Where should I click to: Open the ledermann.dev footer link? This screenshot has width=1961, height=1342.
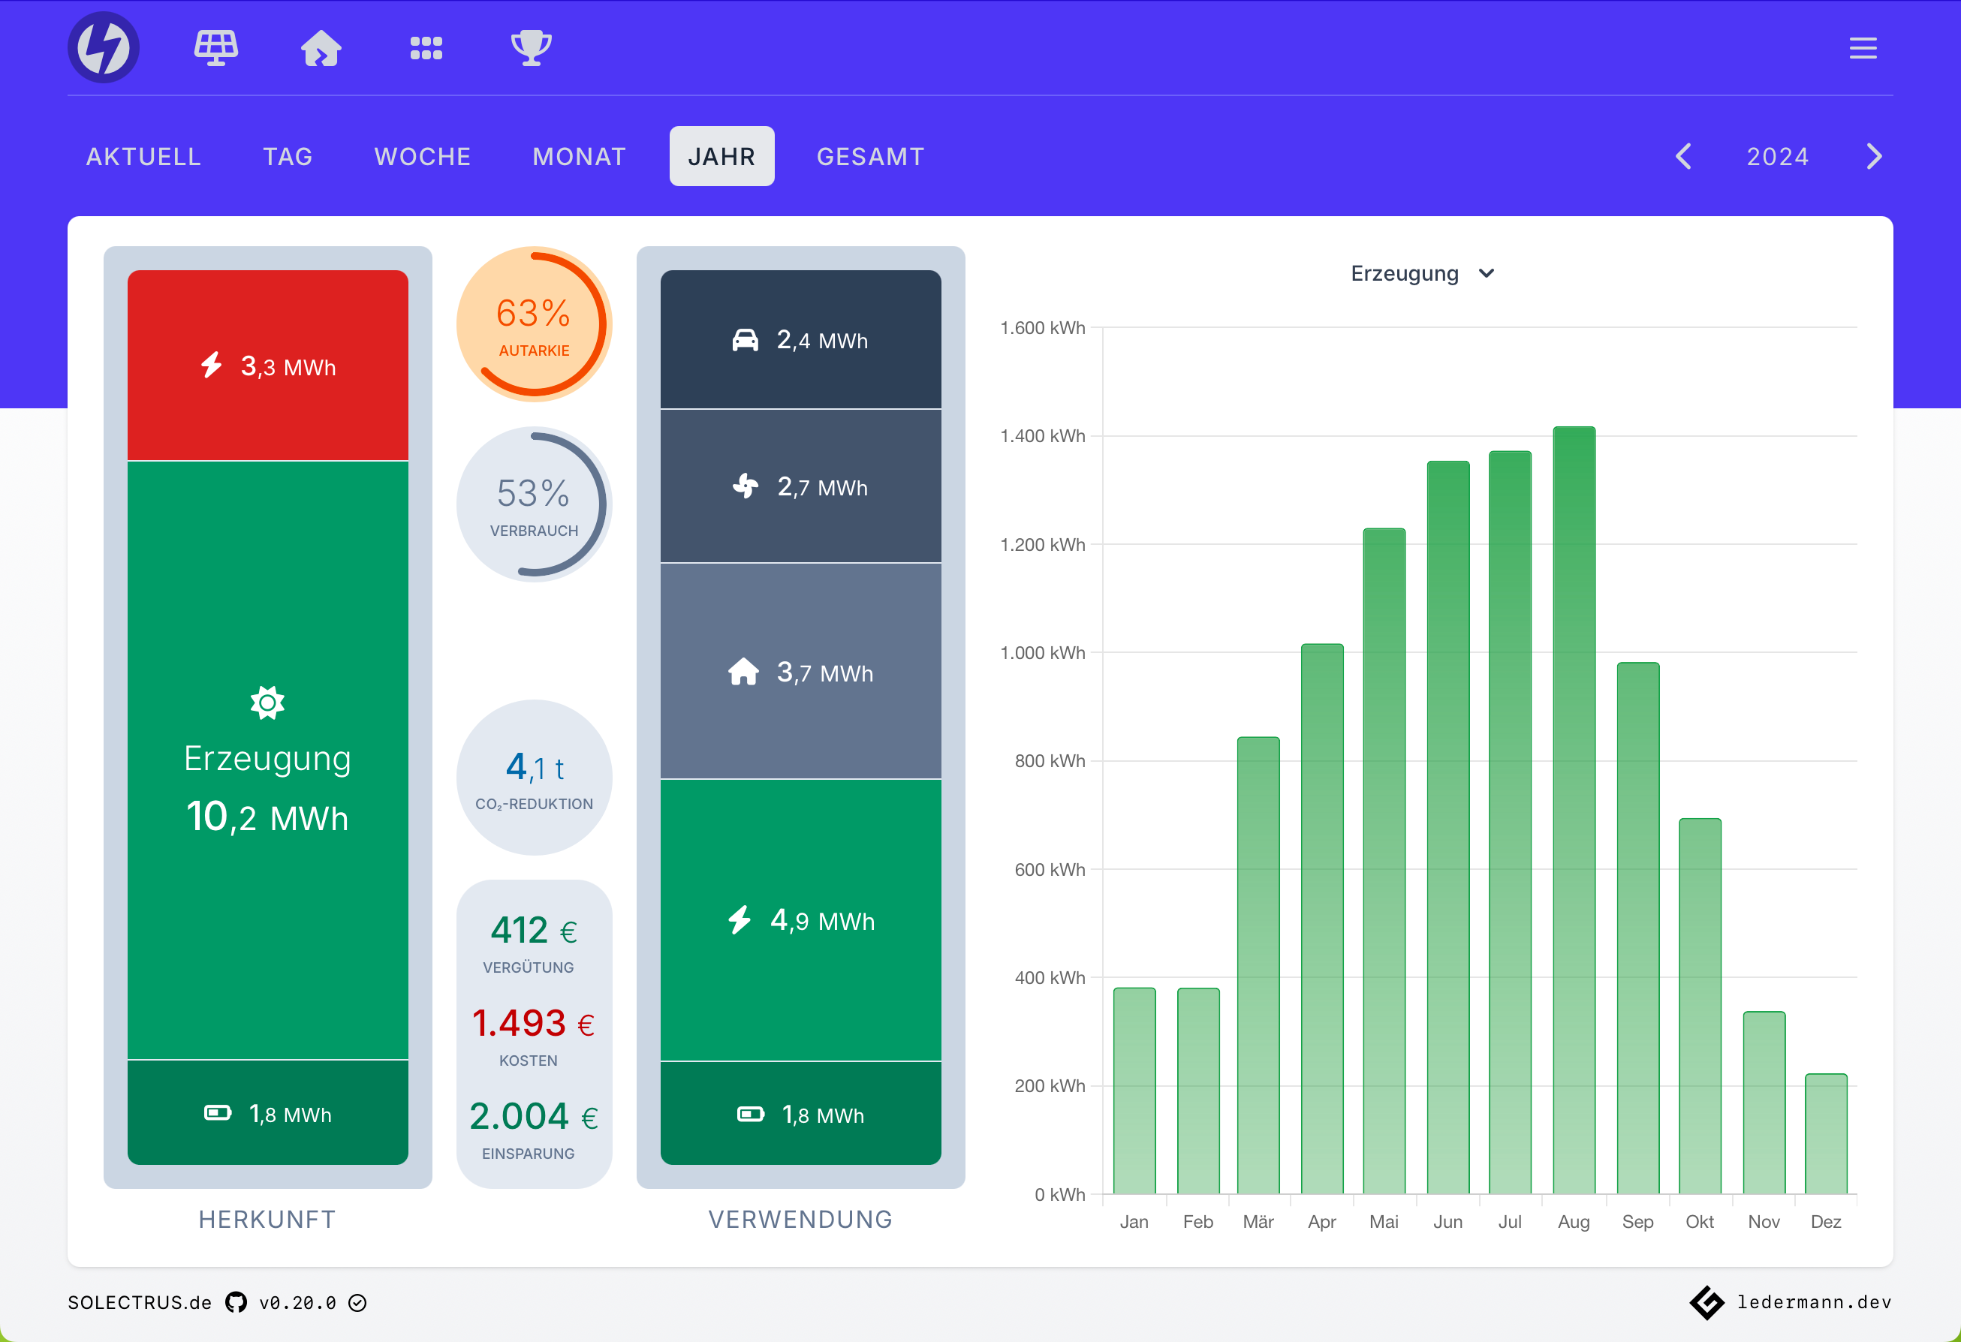[1814, 1302]
